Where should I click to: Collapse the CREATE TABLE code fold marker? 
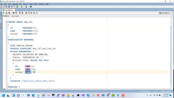tap(7, 22)
